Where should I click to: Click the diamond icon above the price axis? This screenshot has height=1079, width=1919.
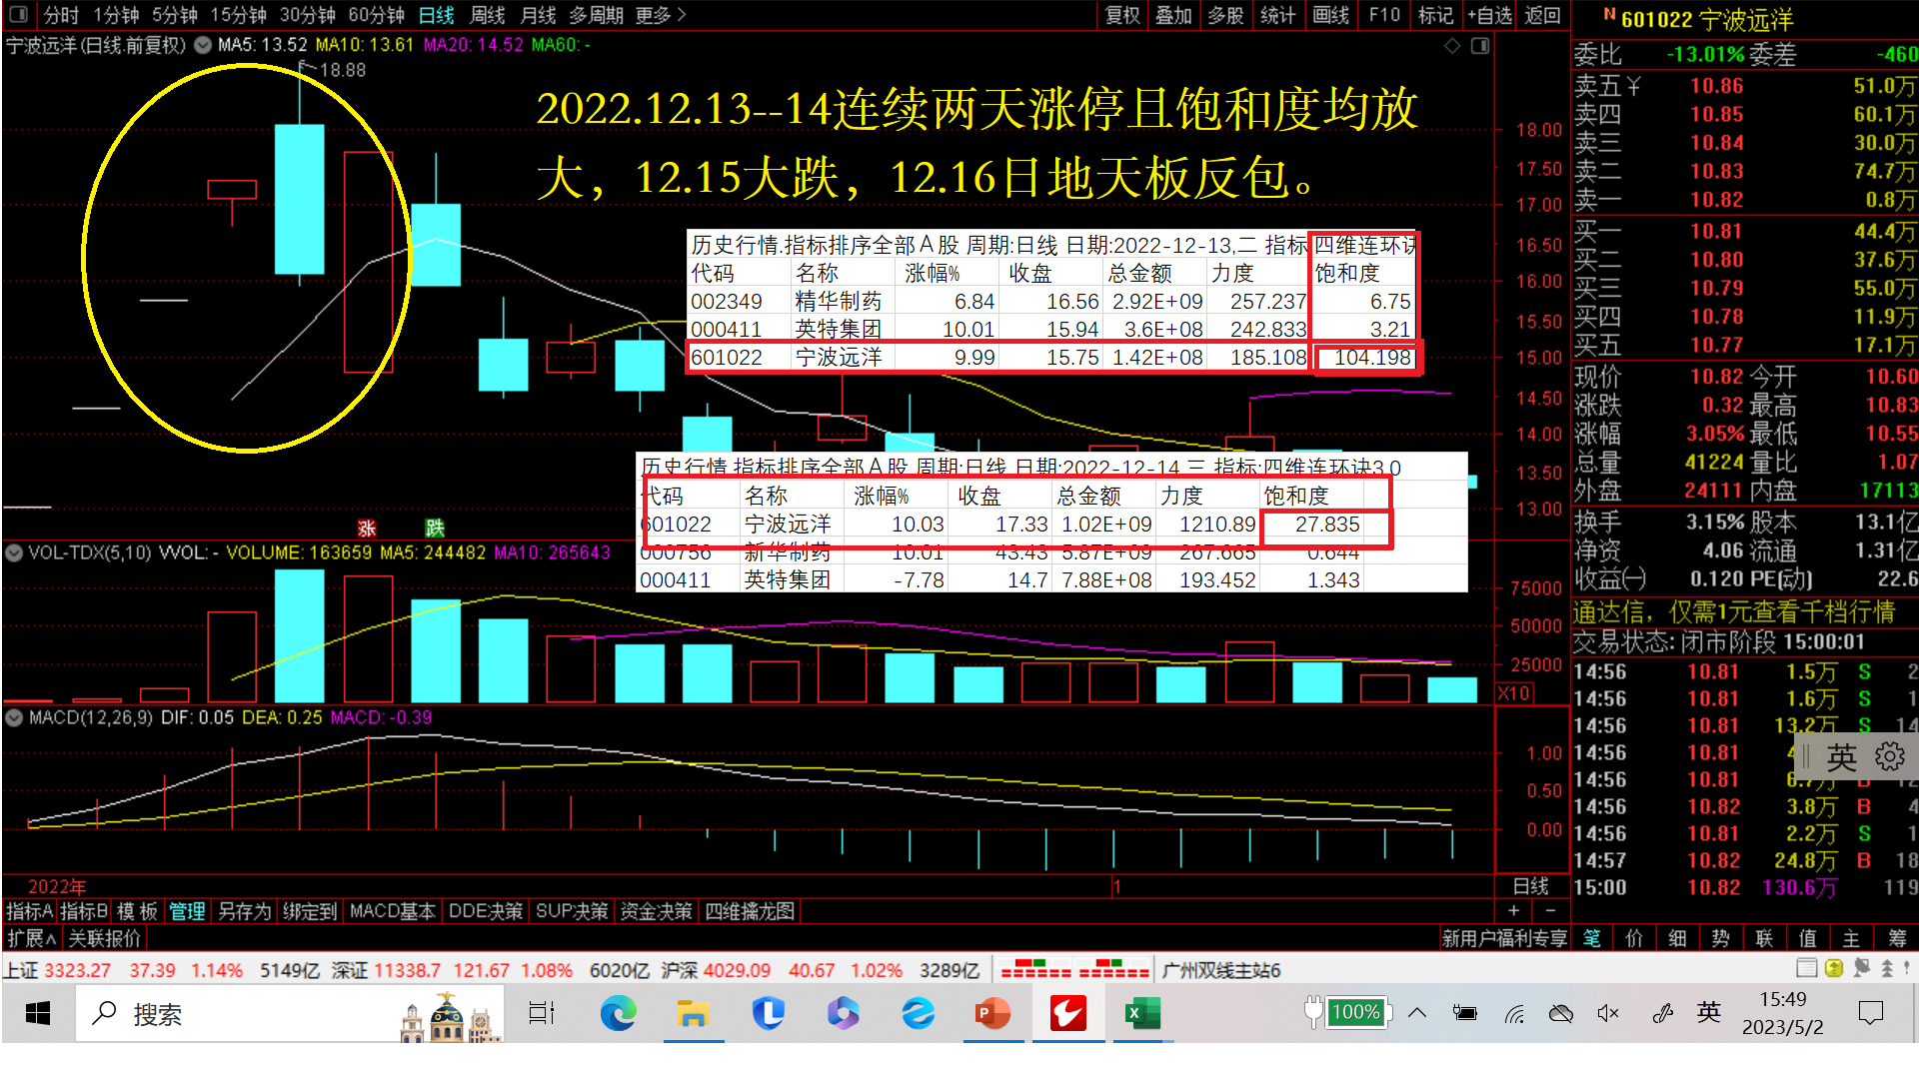[x=1452, y=46]
